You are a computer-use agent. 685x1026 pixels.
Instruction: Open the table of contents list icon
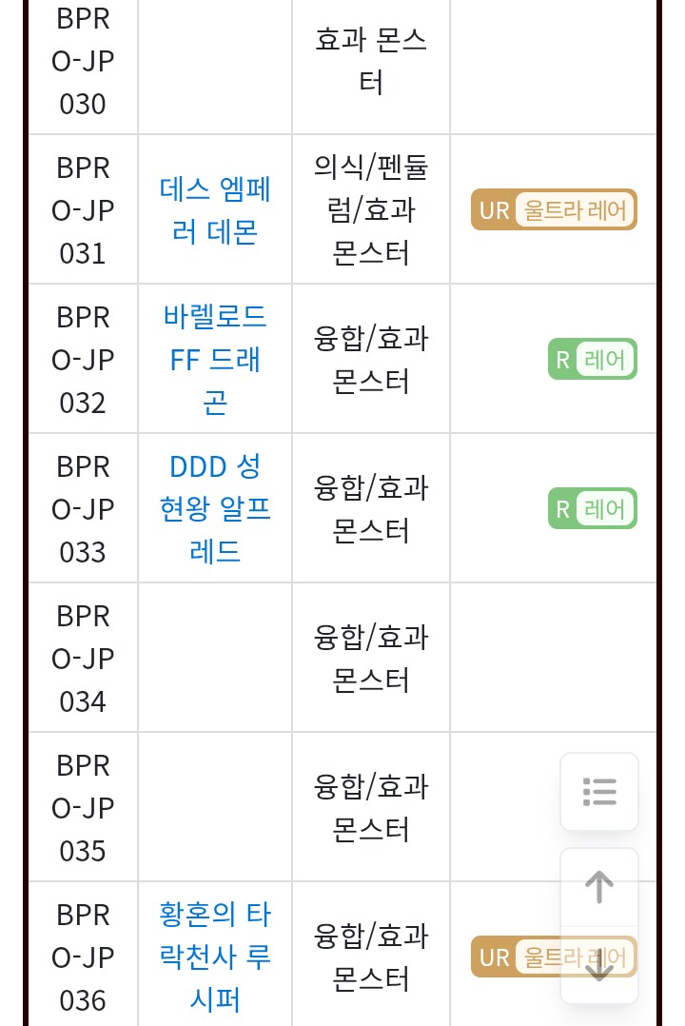pos(599,792)
